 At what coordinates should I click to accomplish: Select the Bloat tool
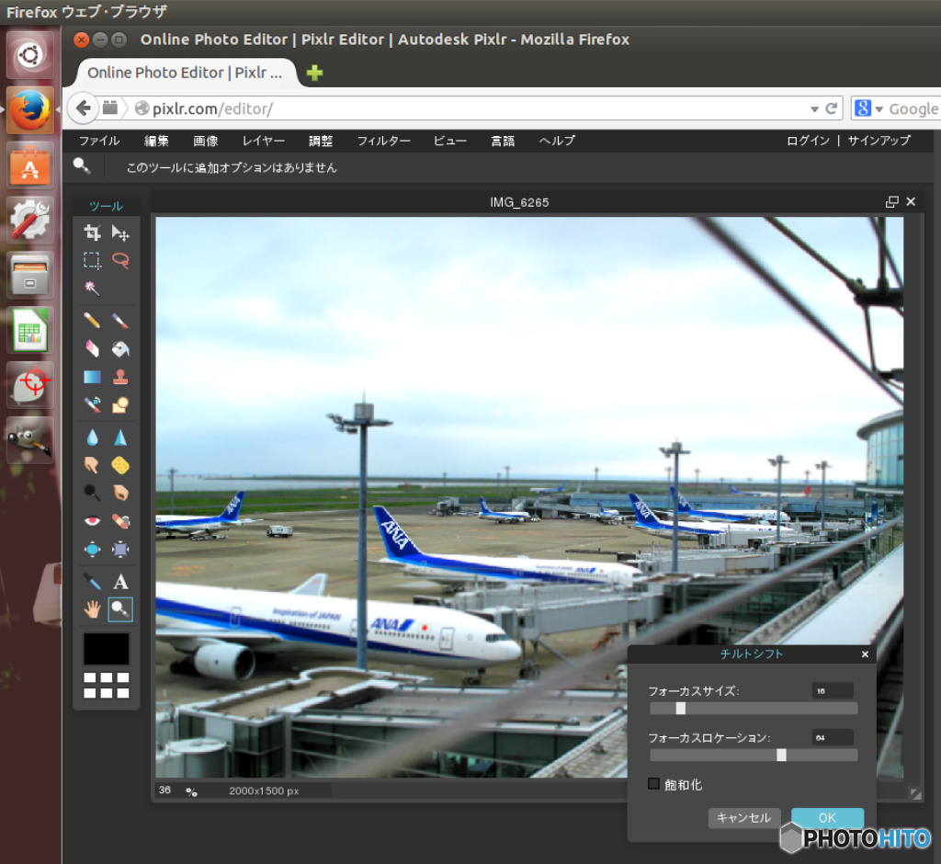(x=92, y=549)
